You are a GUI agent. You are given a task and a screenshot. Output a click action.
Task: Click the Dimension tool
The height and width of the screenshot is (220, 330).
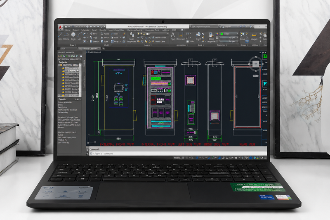181,36
